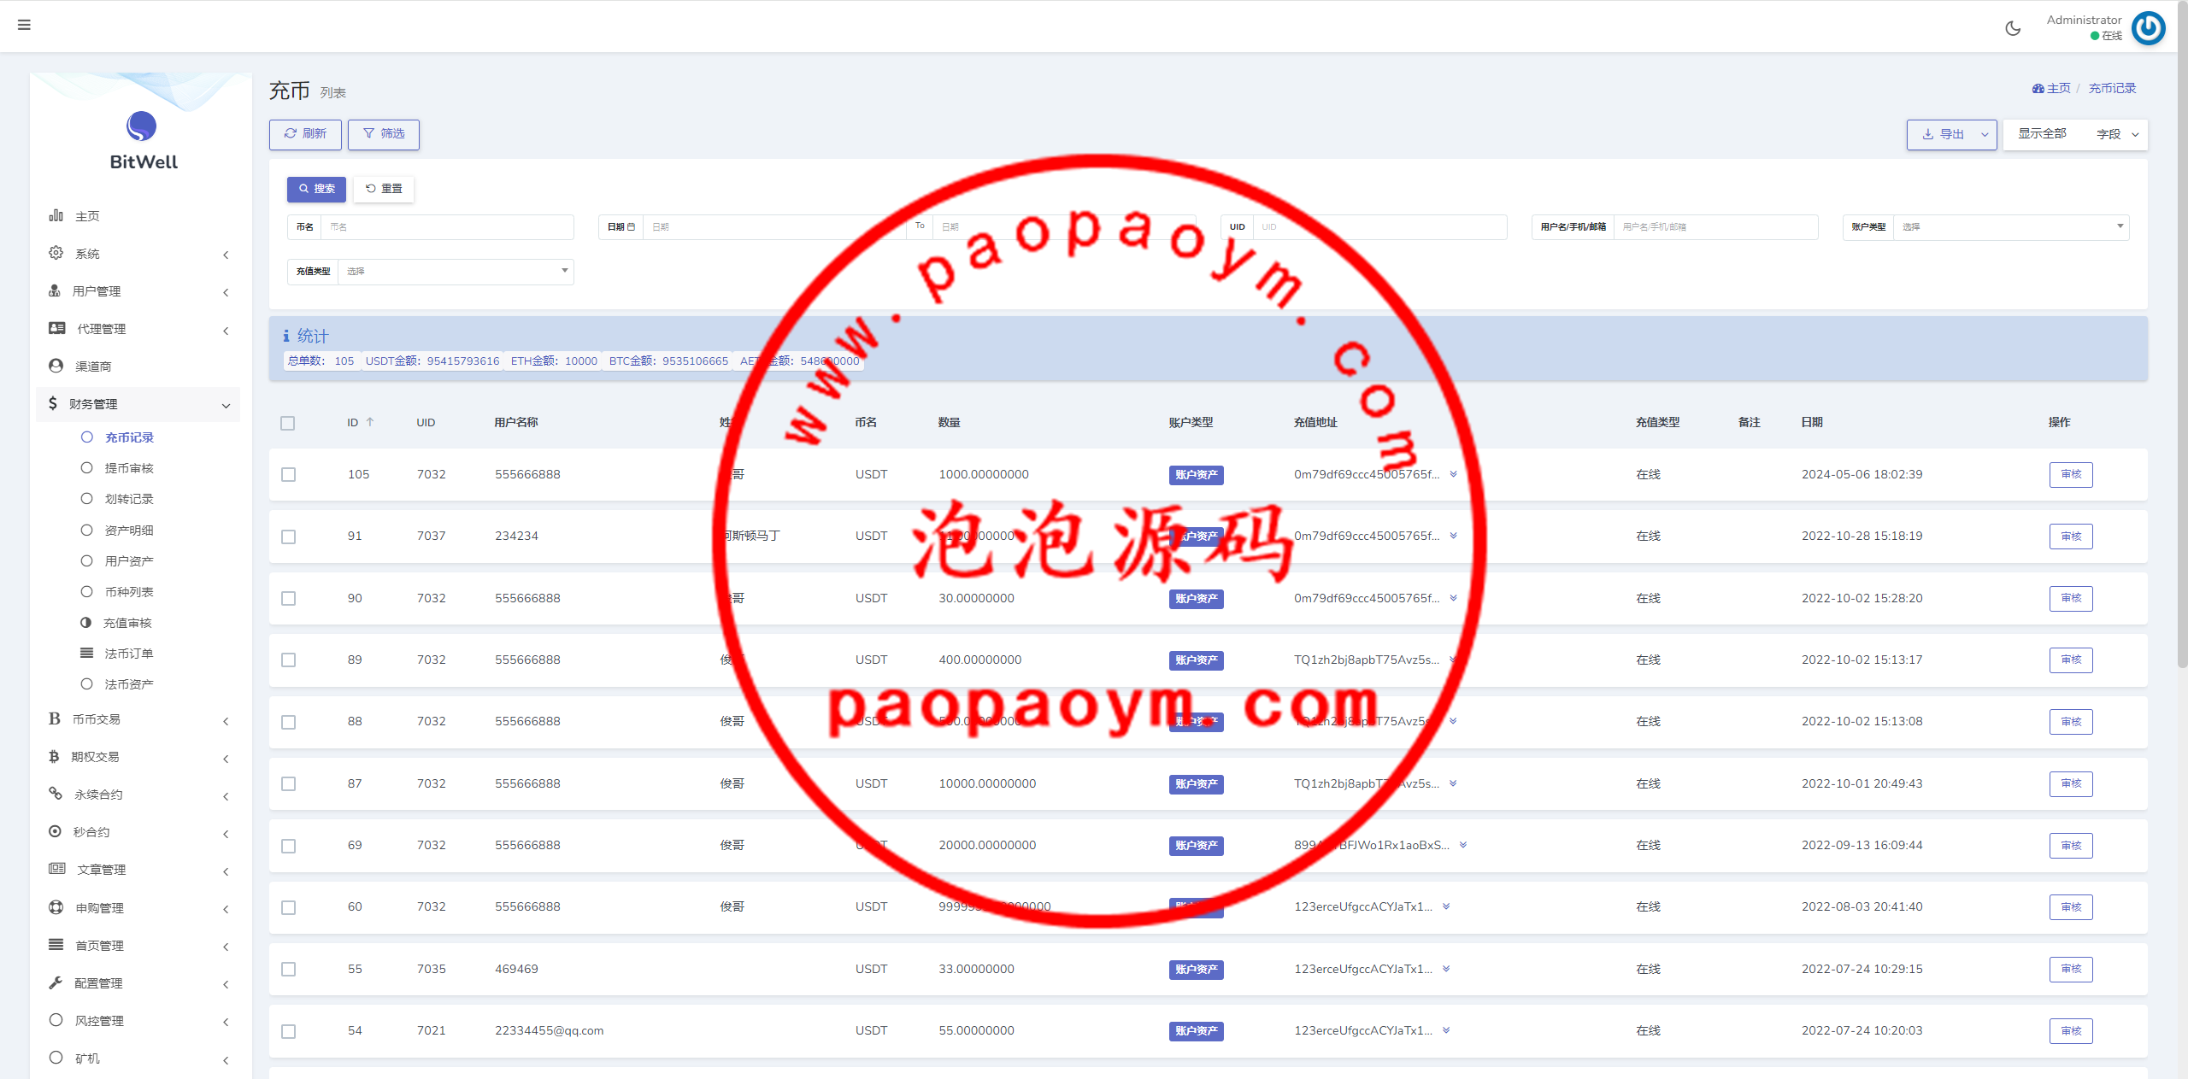Open the 充值类型 select dropdown
This screenshot has width=2188, height=1079.
click(x=456, y=272)
